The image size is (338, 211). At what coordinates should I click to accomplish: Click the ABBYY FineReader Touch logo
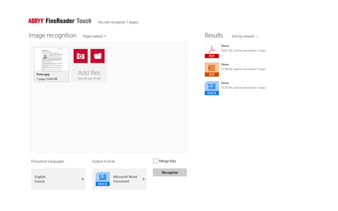pyautogui.click(x=59, y=21)
